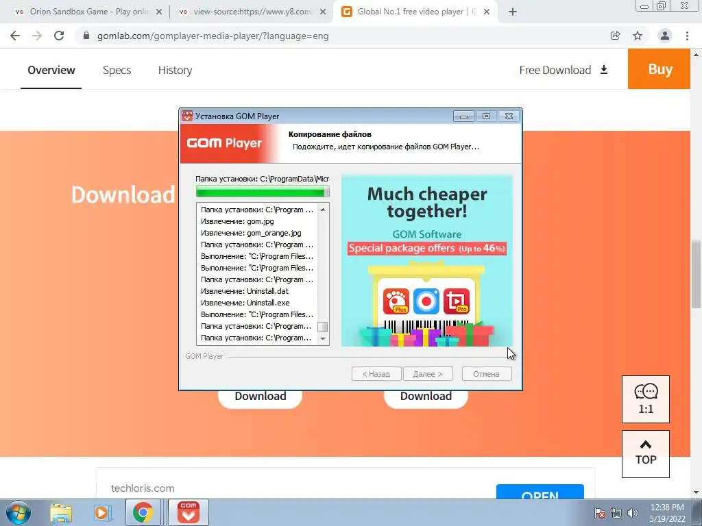Click Отмена cancel button in installer
The height and width of the screenshot is (526, 702).
tap(486, 374)
